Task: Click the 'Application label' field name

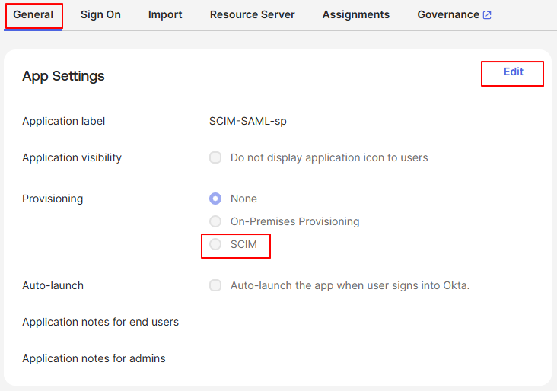Action: (64, 121)
